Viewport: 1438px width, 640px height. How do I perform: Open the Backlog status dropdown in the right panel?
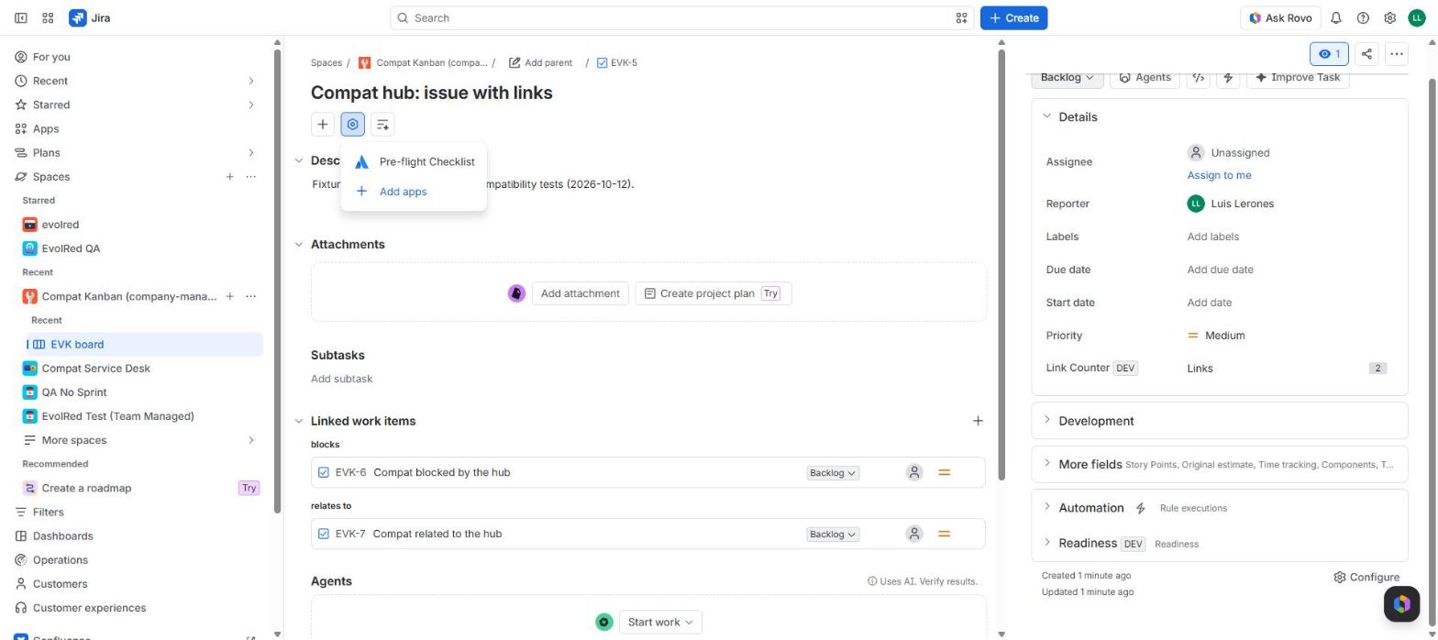click(x=1067, y=77)
